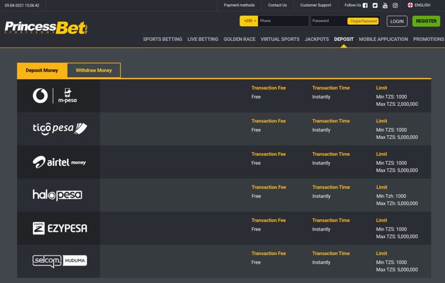Screen dimensions: 445x283
Task: Click 'Max TZh: 5,000,000' in HaloPesa row
Action: [x=397, y=203]
